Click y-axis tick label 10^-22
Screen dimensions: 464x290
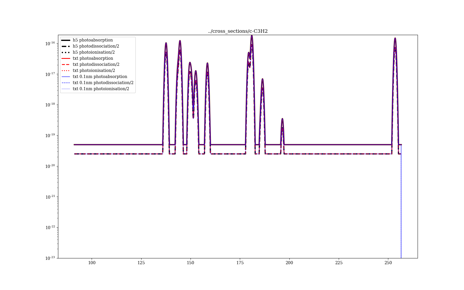[50, 227]
